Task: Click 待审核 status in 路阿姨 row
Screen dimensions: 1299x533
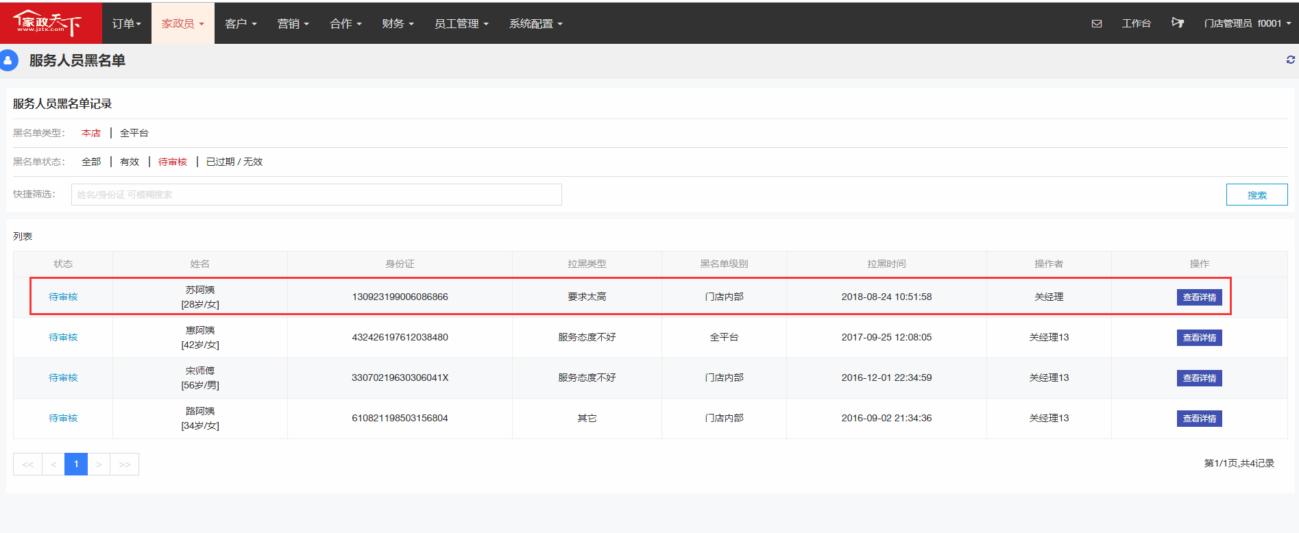Action: tap(63, 418)
